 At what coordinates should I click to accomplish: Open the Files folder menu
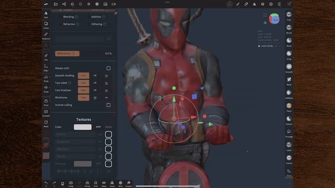coord(56,4)
